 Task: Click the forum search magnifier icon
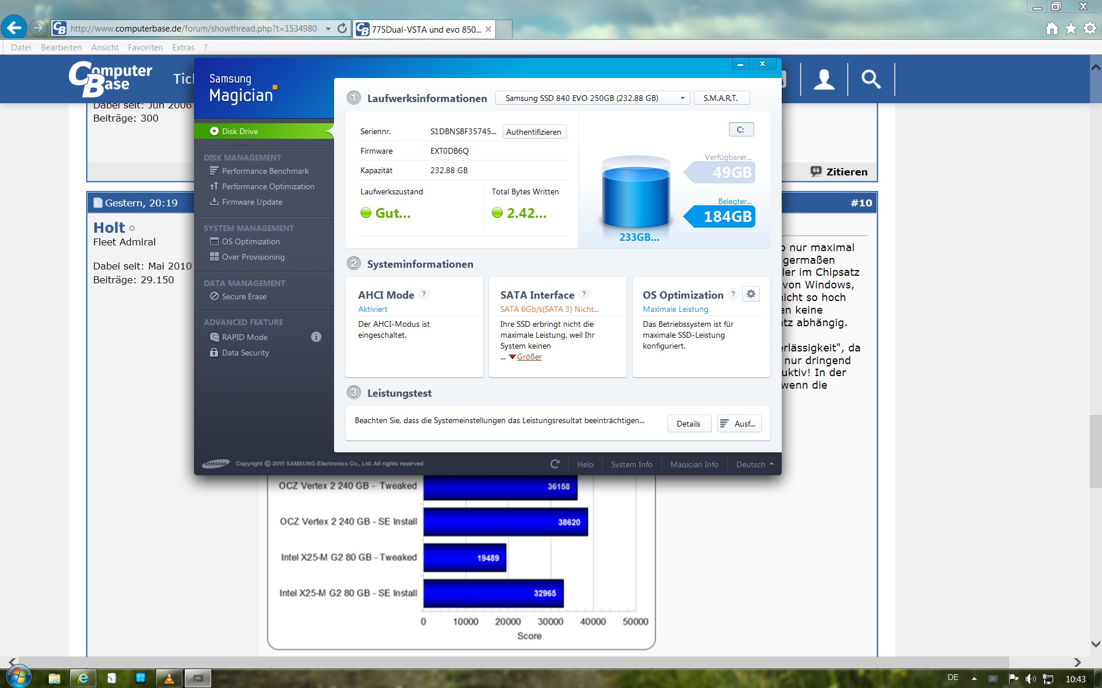click(x=871, y=79)
